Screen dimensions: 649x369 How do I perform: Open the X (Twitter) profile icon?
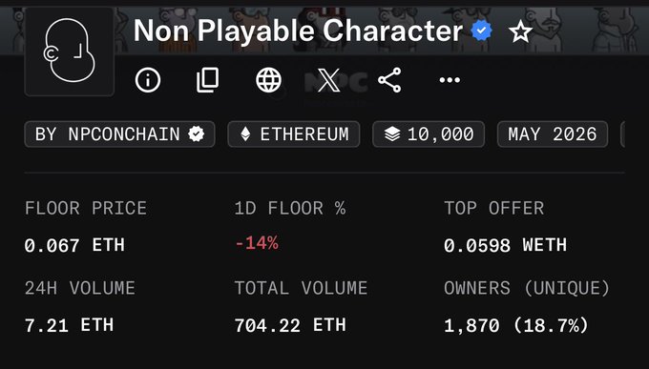click(328, 80)
